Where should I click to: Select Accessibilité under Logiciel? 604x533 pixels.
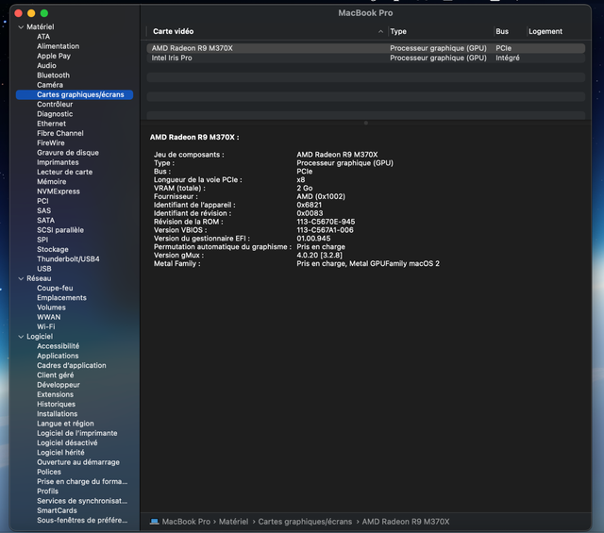(59, 346)
